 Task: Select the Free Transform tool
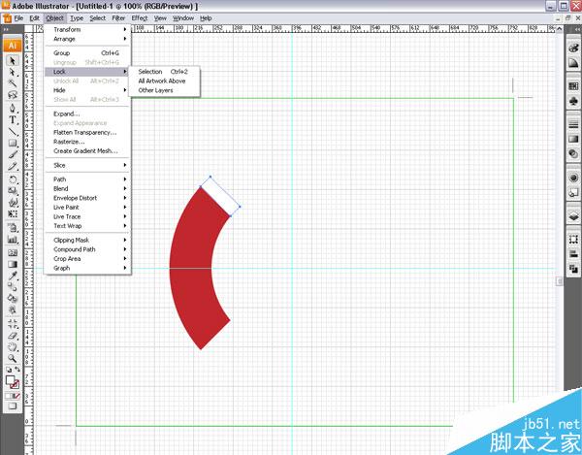pyautogui.click(x=13, y=213)
